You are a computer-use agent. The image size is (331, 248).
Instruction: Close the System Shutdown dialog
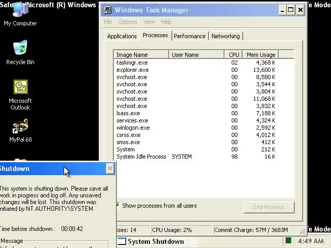[x=110, y=169]
